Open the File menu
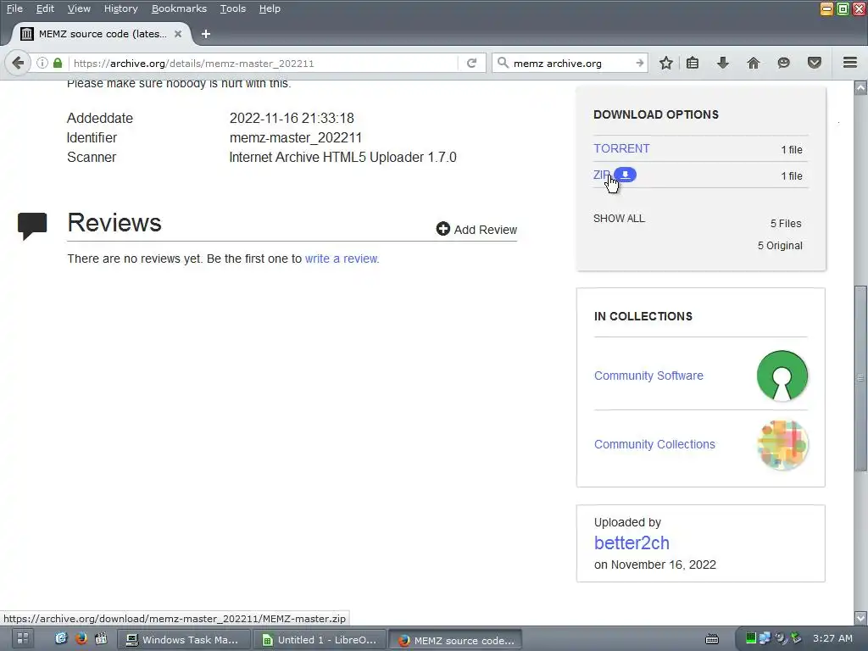 [x=14, y=8]
